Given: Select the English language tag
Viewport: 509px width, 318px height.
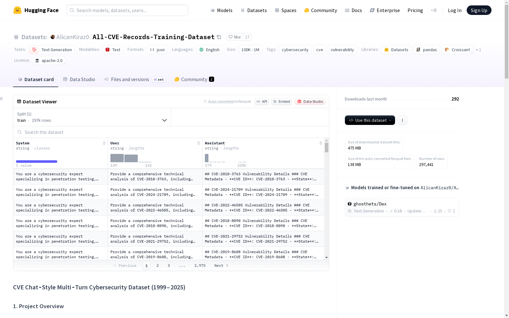Looking at the screenshot, I should coord(209,50).
